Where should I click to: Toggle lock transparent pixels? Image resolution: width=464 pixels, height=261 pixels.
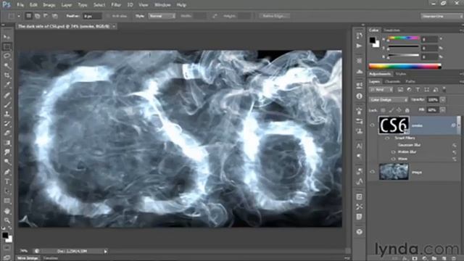coord(383,110)
